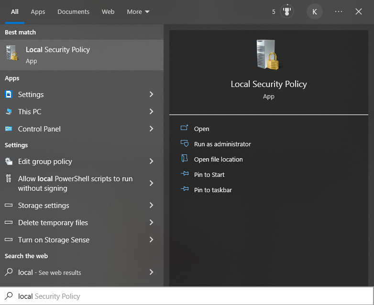The width and height of the screenshot is (374, 305).
Task: Click the developer tools icon beside PowerShell scripts
Action: click(x=9, y=178)
